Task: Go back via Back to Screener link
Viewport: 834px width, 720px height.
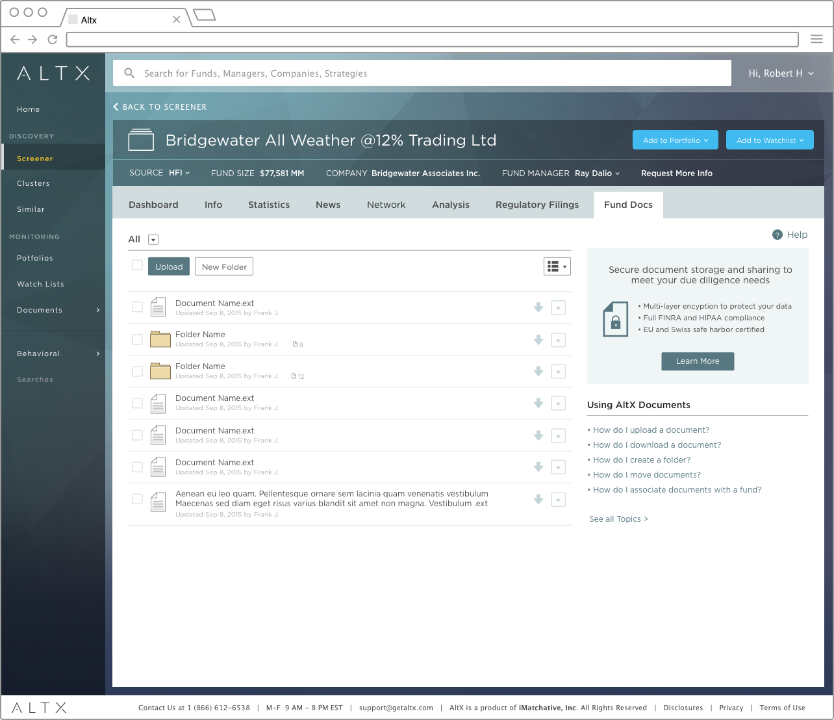Action: coord(160,107)
